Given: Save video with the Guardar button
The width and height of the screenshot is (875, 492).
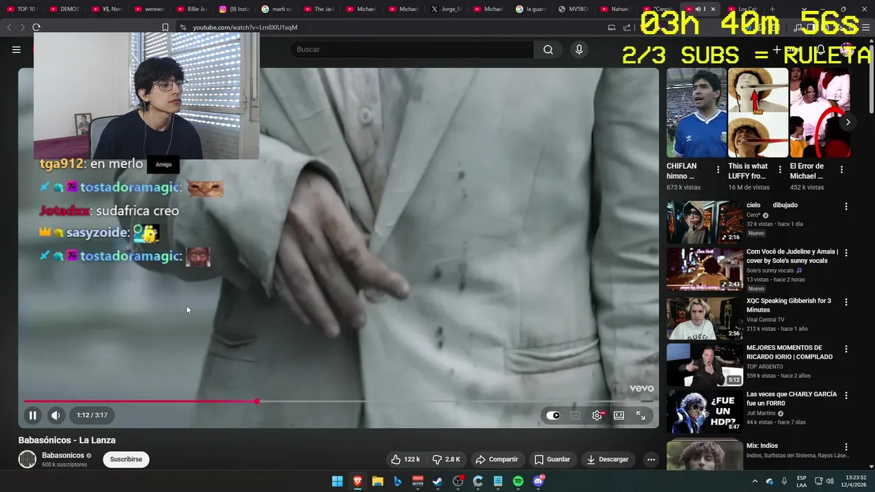Looking at the screenshot, I should (x=552, y=459).
